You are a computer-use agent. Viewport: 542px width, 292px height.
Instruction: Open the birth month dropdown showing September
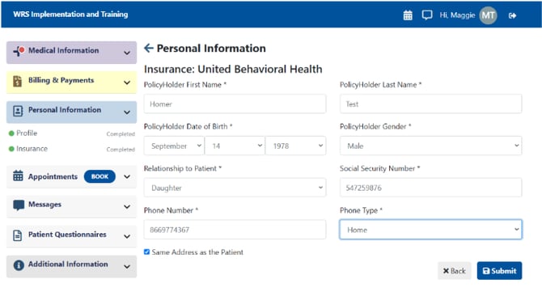[x=174, y=146]
